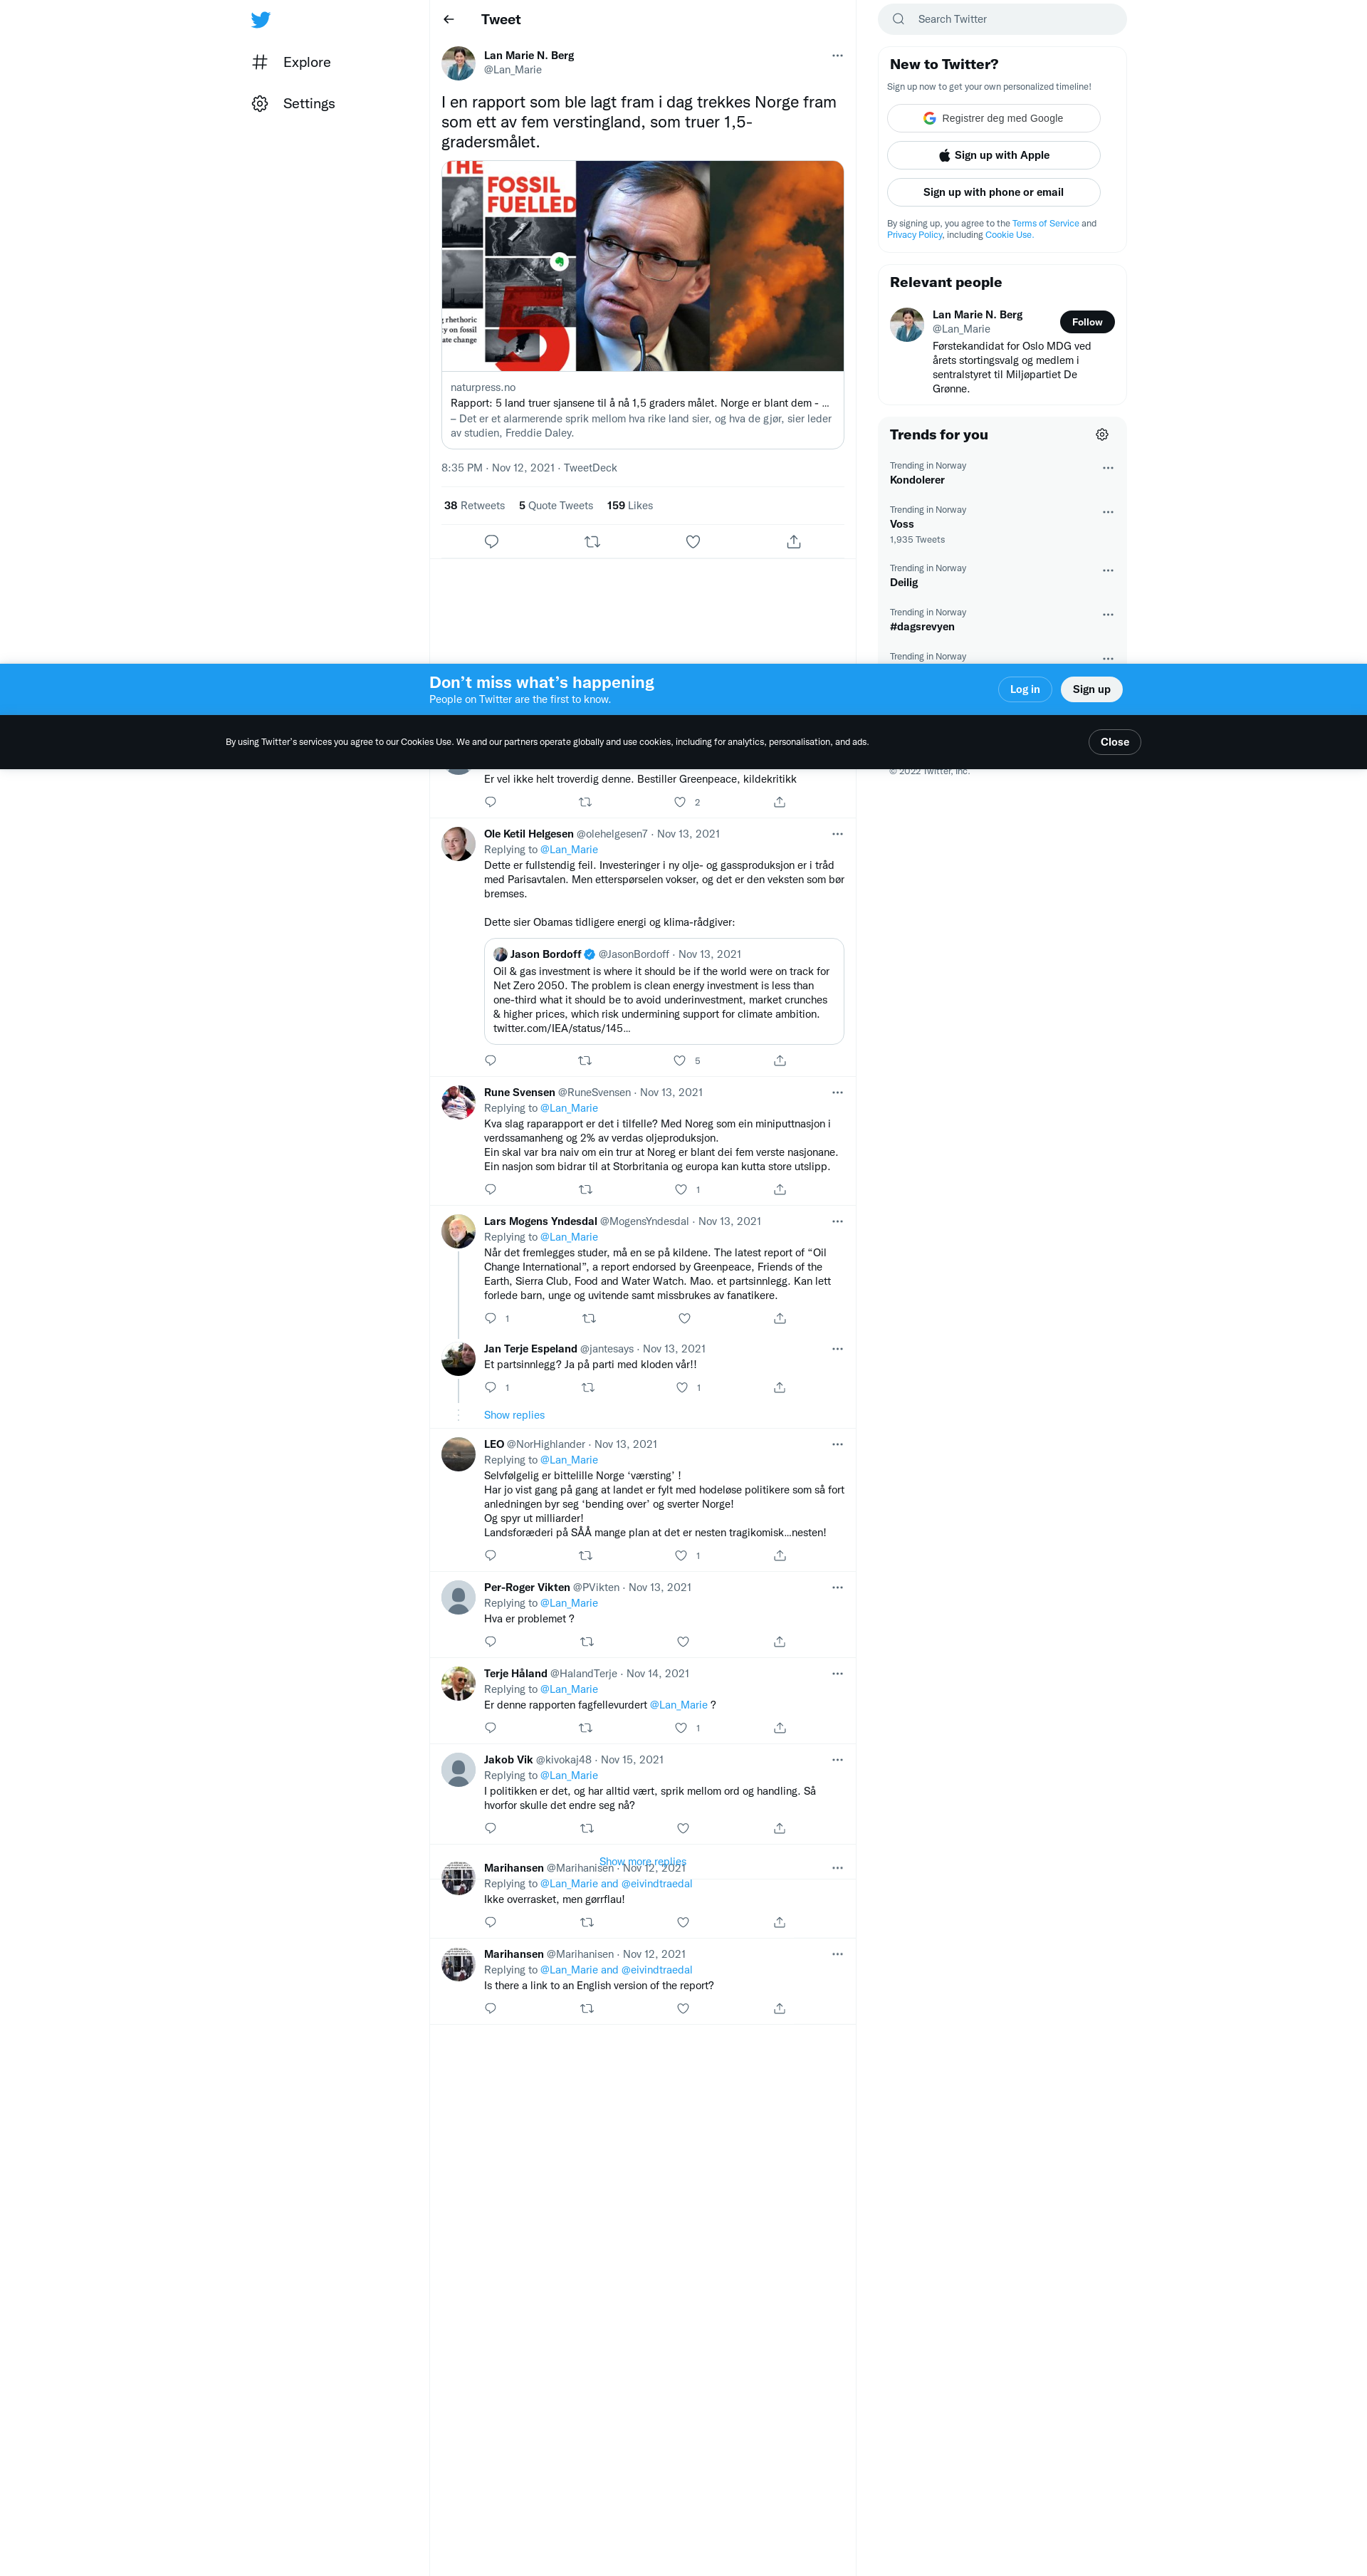View the 5 Quote Tweets
Viewport: 1367px width, 2576px height.
tap(556, 506)
